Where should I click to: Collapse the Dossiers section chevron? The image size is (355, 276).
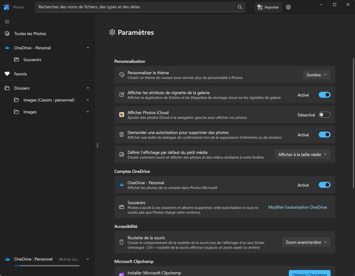click(88, 88)
